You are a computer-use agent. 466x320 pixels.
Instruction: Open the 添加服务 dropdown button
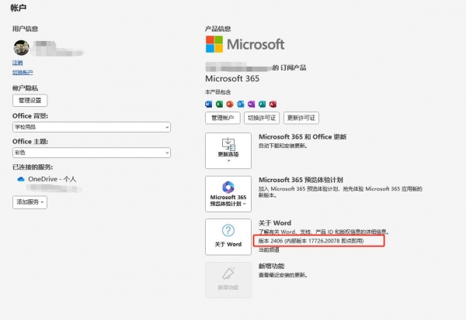click(30, 202)
